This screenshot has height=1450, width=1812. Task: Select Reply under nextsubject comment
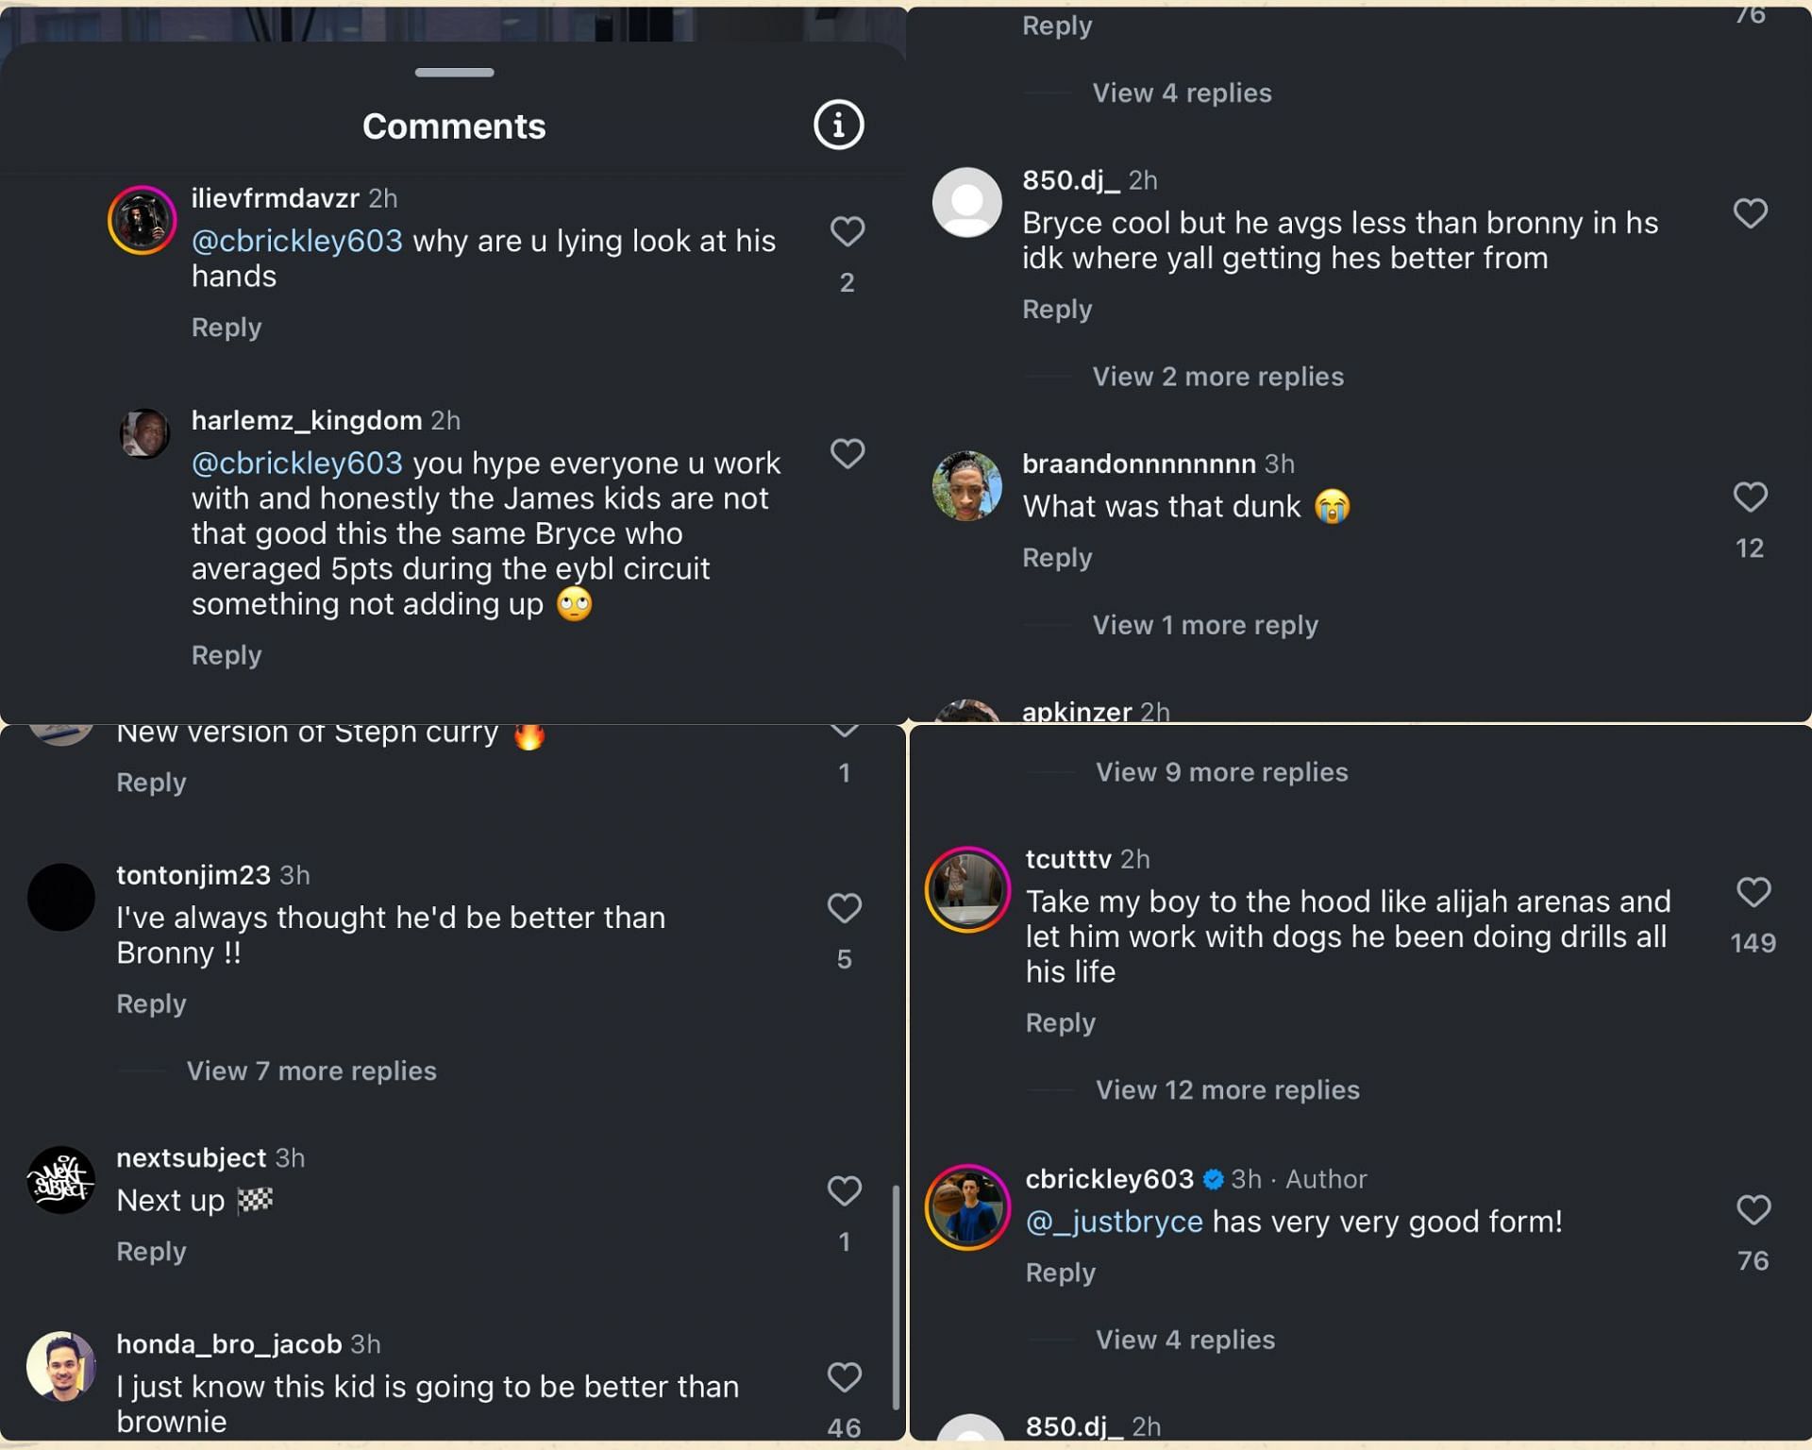tap(152, 1252)
